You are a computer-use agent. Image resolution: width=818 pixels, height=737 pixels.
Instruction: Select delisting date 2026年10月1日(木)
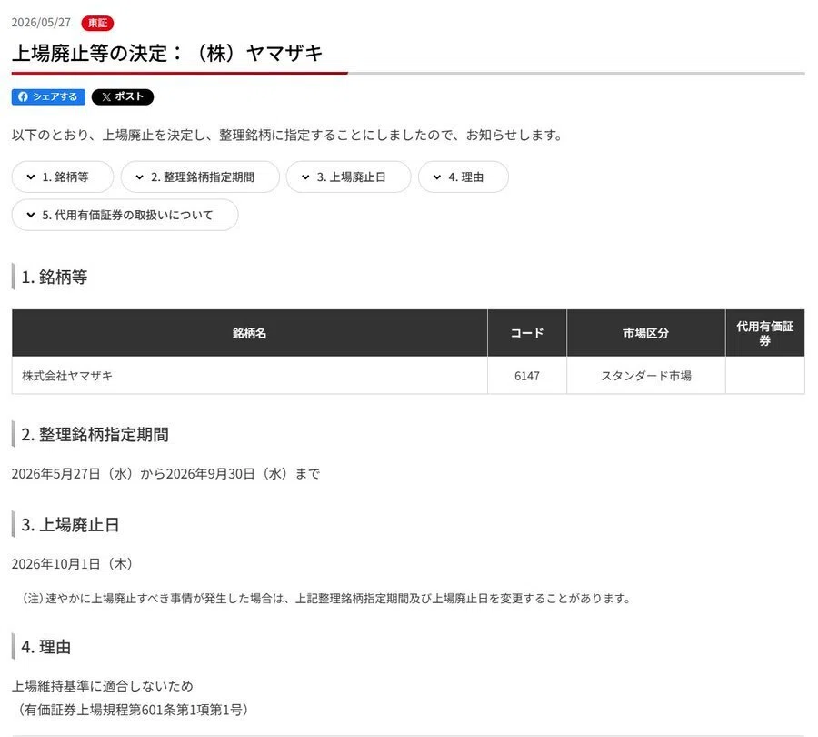point(73,564)
